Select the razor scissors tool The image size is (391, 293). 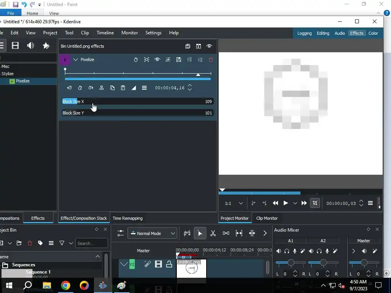213,233
